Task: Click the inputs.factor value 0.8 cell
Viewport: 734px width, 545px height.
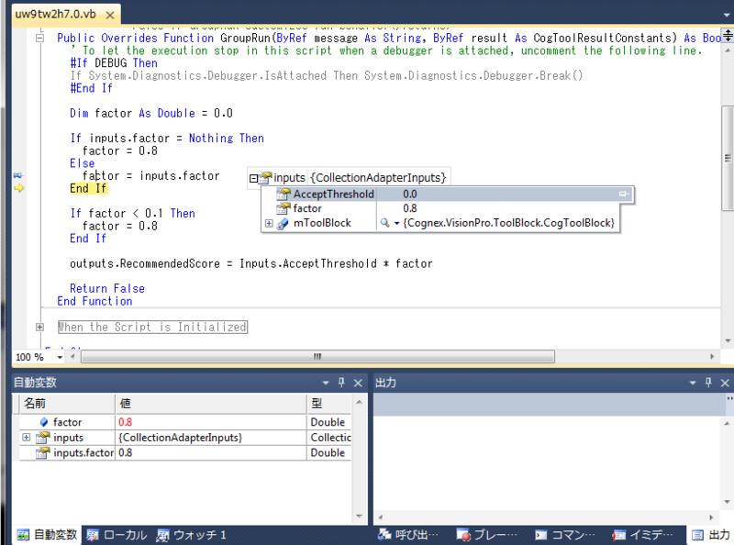Action: click(x=211, y=452)
